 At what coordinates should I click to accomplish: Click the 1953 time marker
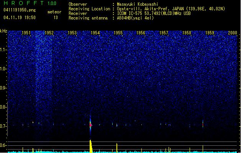[x=72, y=33]
